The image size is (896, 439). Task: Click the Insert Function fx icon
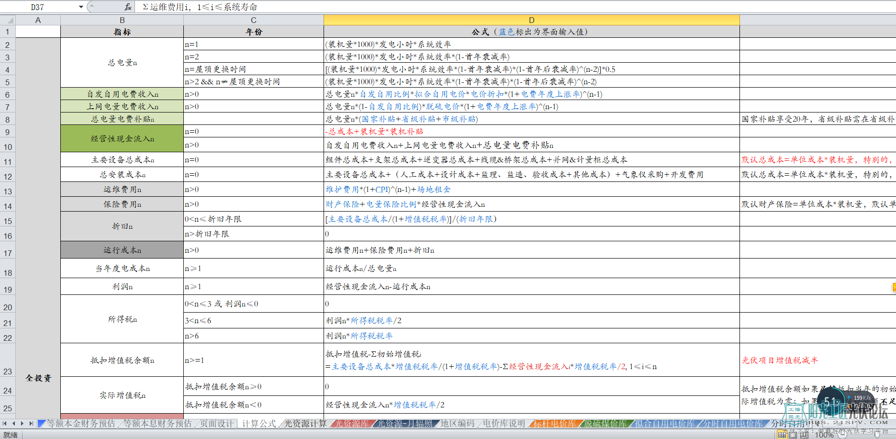[x=128, y=7]
